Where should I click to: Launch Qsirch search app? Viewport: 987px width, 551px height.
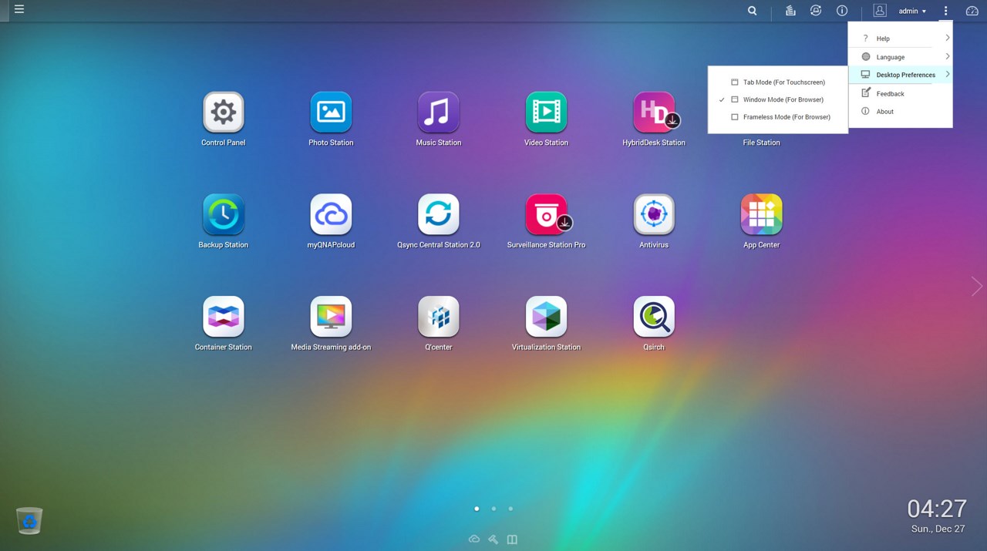click(x=654, y=317)
